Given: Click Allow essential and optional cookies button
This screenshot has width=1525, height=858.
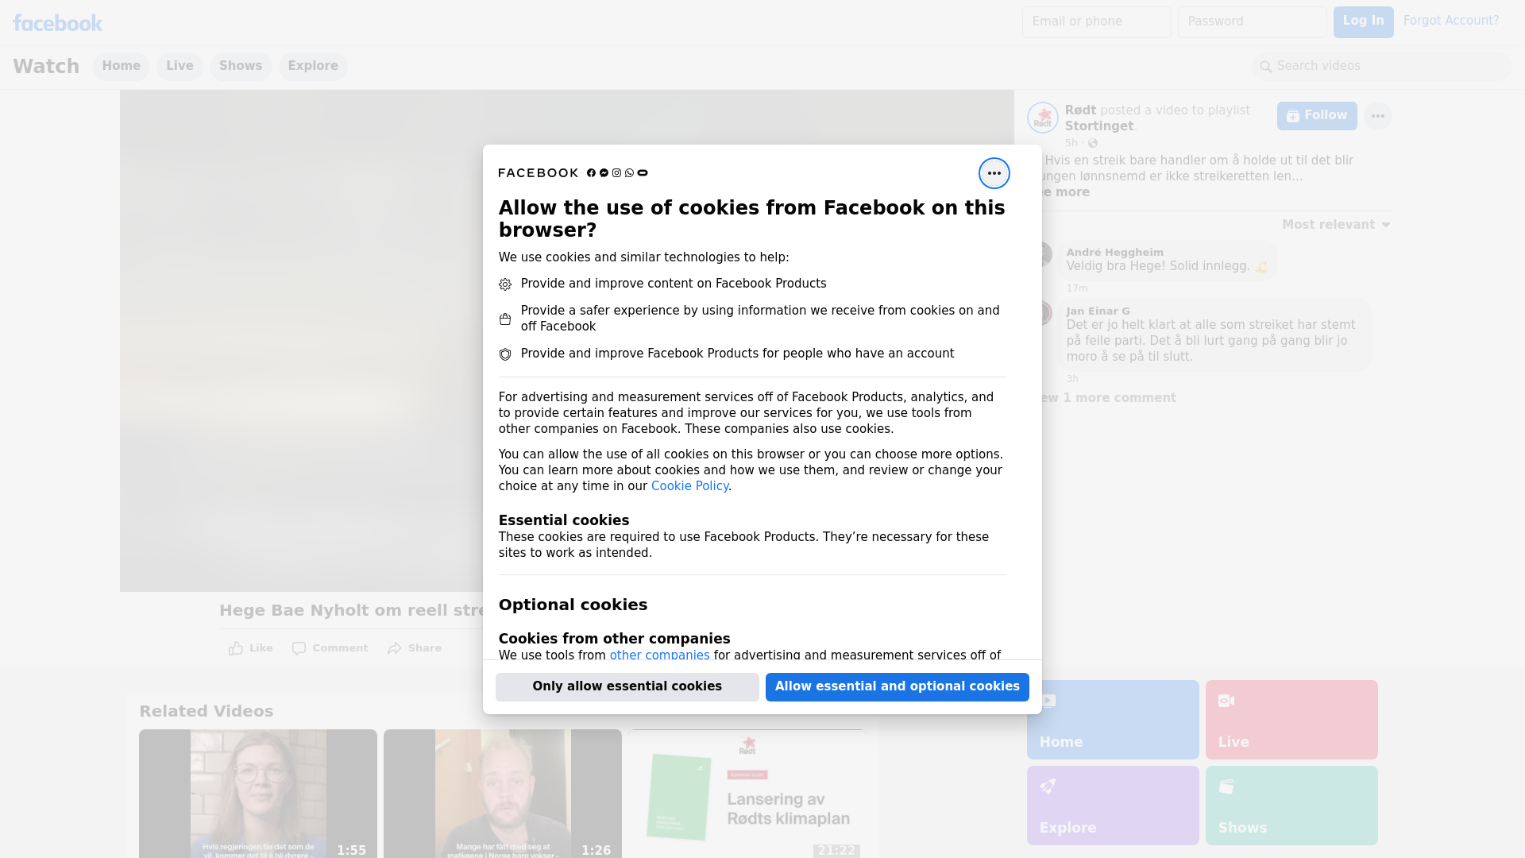Looking at the screenshot, I should (898, 687).
